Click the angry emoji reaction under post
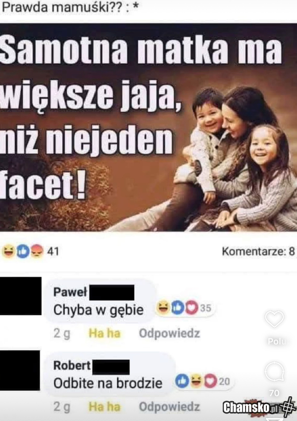This screenshot has height=421, width=297. [37, 252]
